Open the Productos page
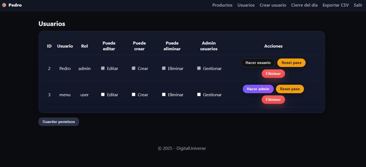366x167 pixels. point(222,5)
